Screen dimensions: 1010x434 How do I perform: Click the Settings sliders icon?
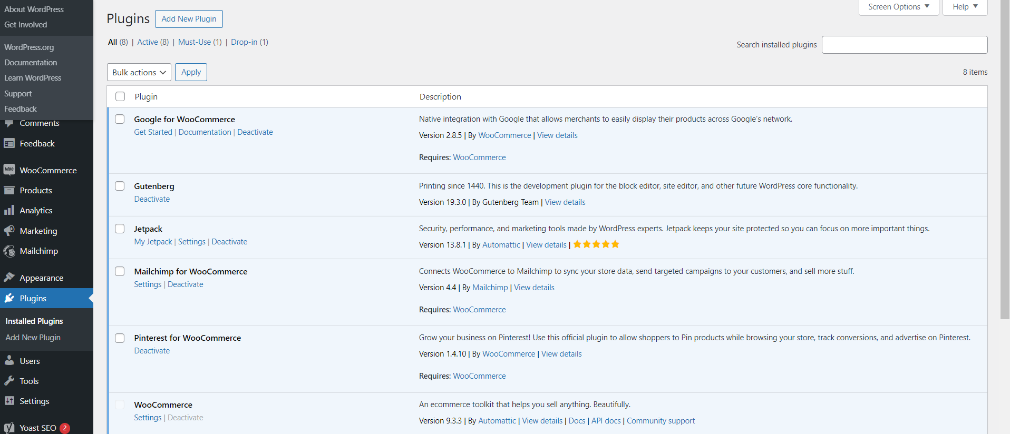click(x=9, y=401)
